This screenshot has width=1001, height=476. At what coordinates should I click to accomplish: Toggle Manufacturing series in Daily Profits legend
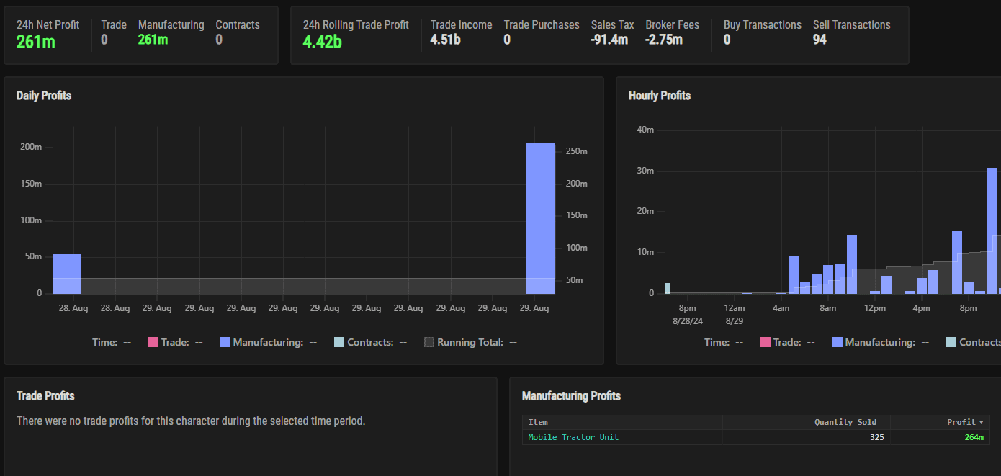pos(225,343)
